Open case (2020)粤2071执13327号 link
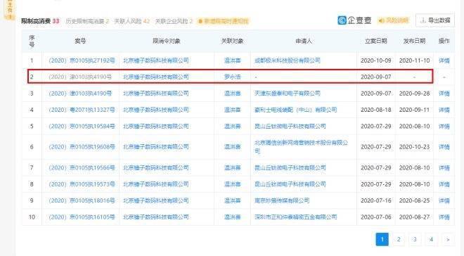Image resolution: width=464 pixels, height=256 pixels. point(82,110)
